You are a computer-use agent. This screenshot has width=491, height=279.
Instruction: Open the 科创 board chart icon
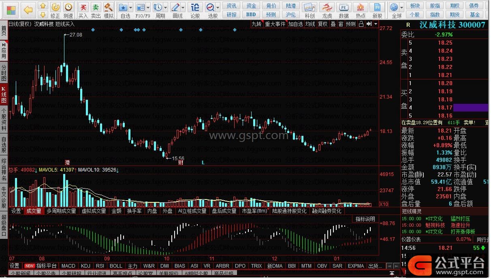310,10
